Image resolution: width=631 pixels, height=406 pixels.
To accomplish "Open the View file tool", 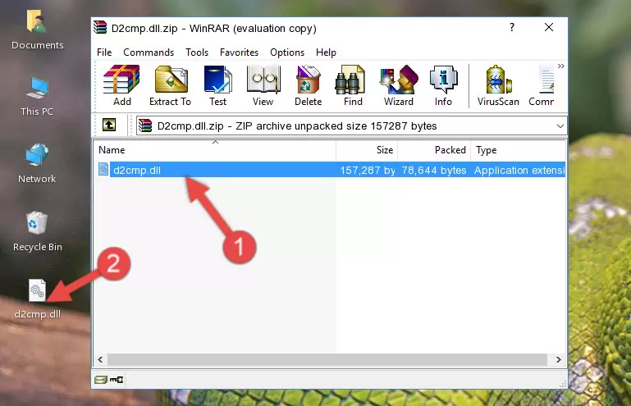I will coord(263,85).
